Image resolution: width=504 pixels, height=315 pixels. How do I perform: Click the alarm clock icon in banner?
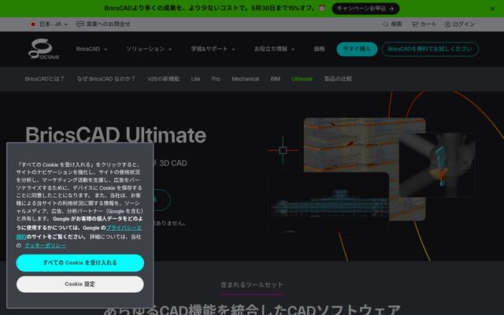(322, 9)
